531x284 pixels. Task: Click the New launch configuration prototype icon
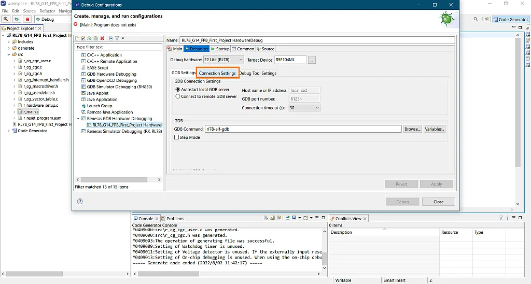click(x=83, y=38)
